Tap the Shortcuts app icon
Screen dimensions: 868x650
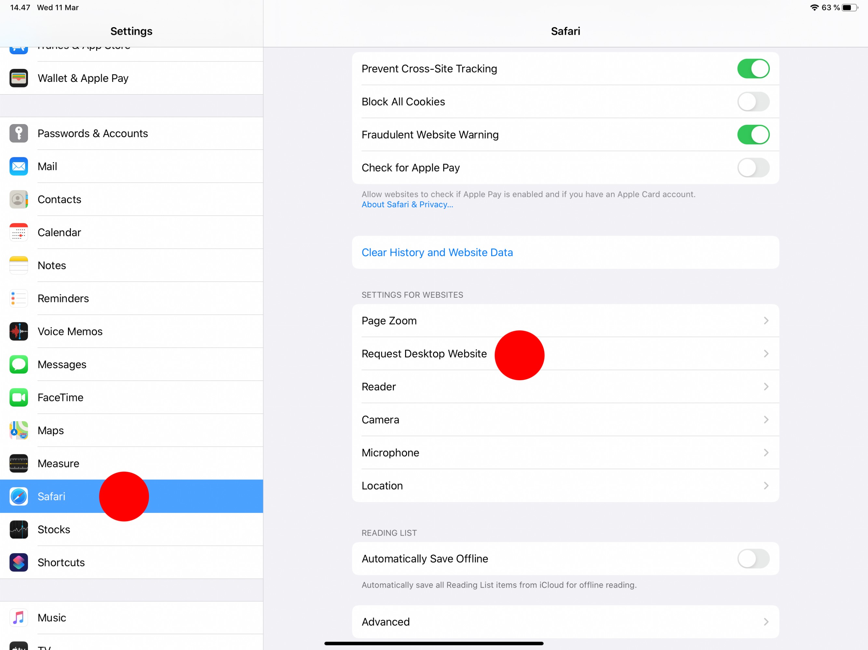(19, 562)
